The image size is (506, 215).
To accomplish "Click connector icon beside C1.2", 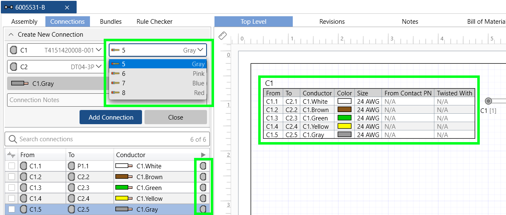I will click(24, 177).
